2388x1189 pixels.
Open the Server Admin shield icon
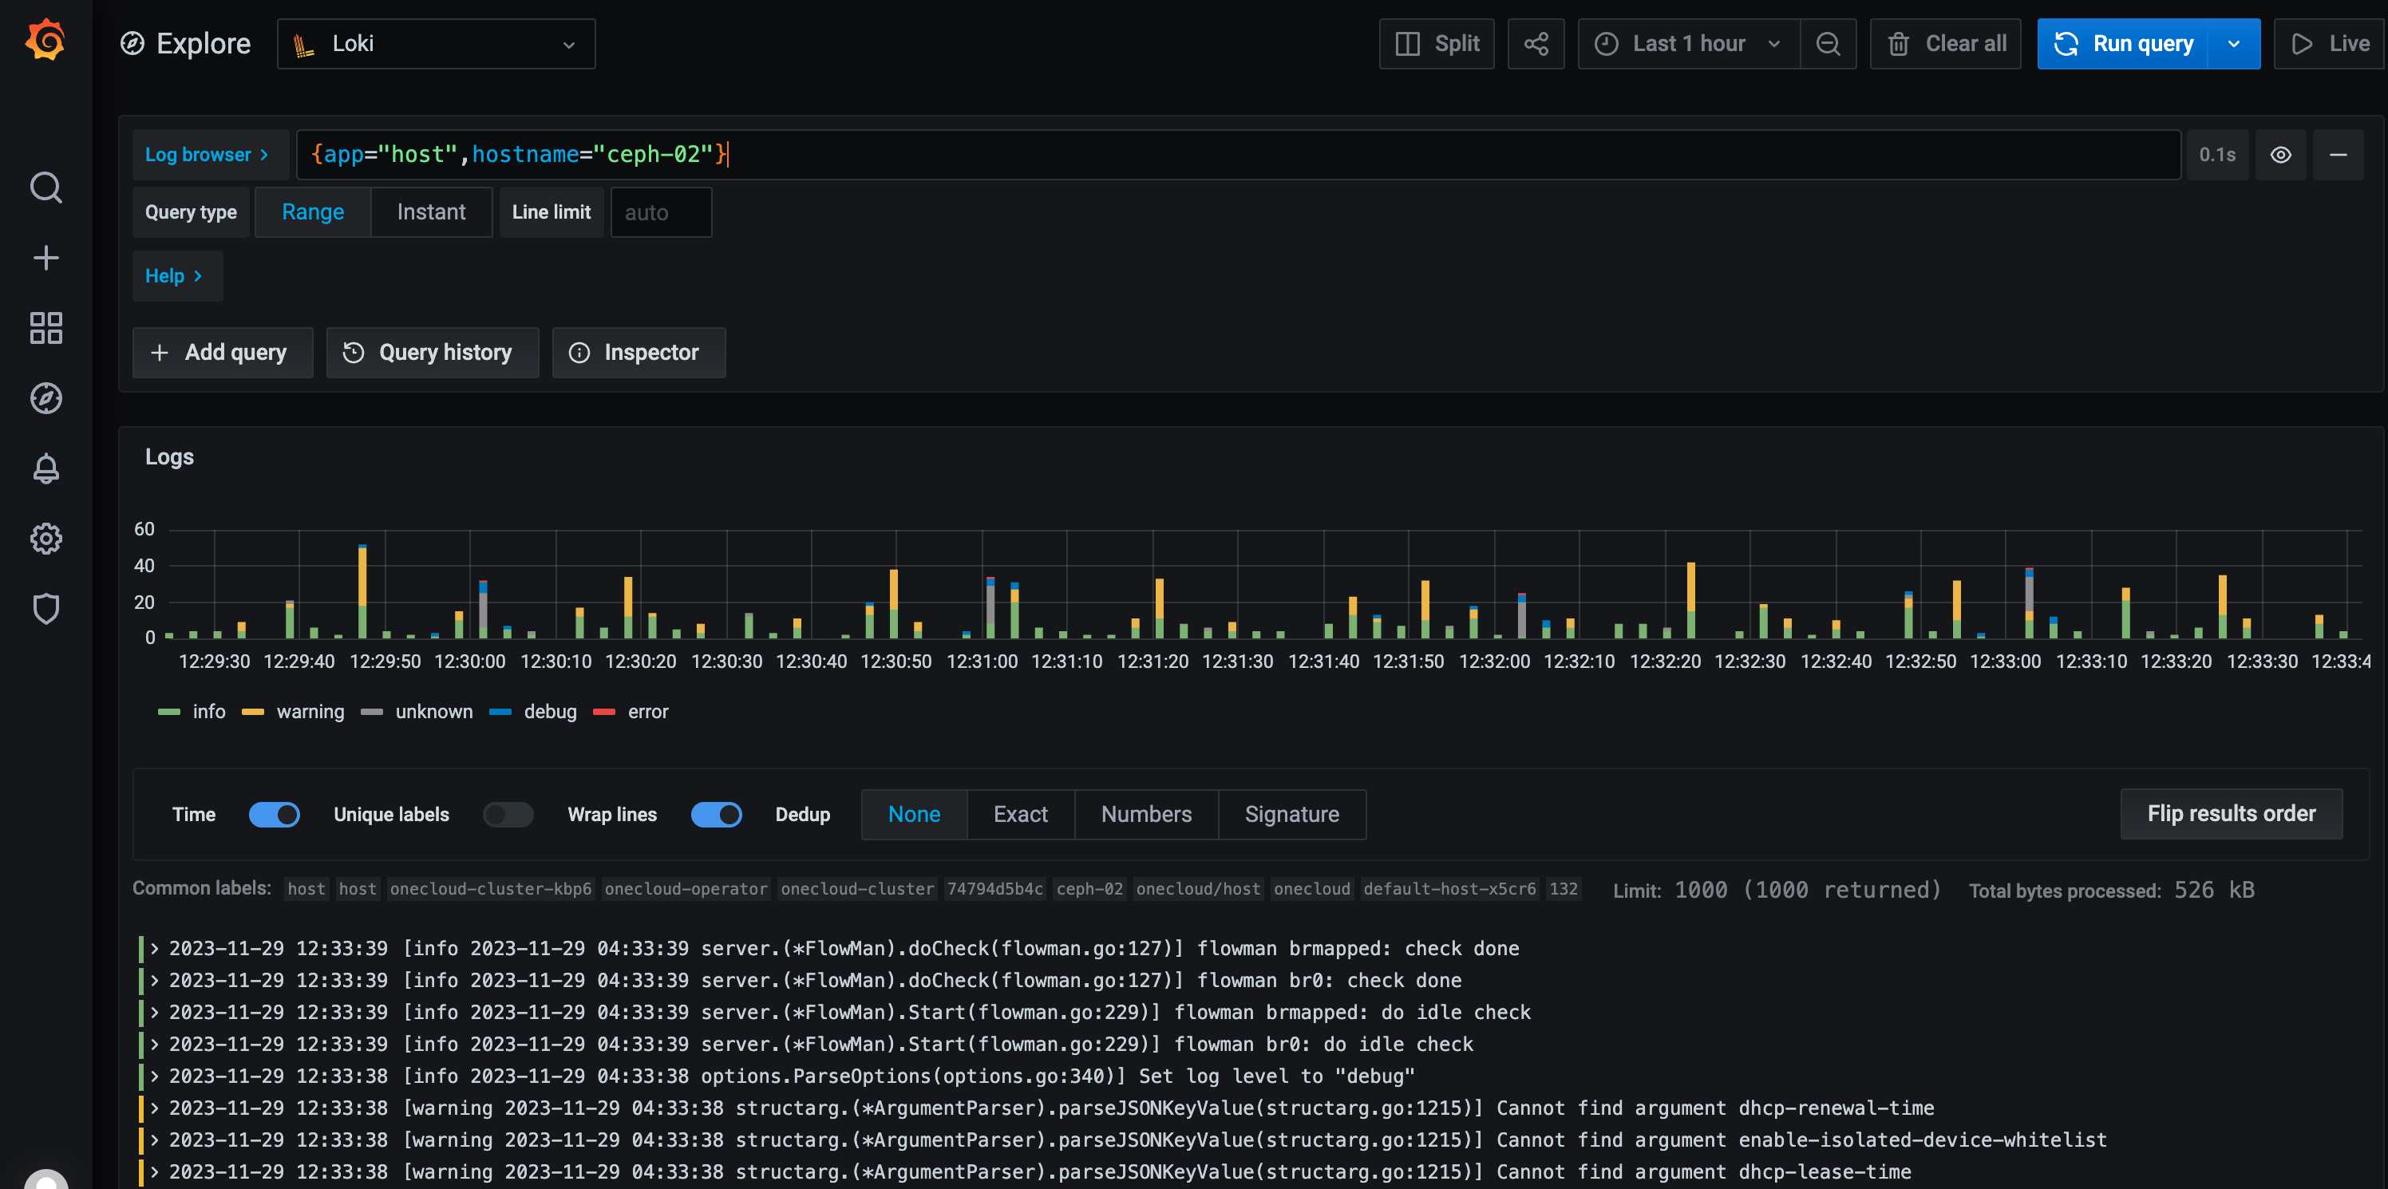(45, 609)
